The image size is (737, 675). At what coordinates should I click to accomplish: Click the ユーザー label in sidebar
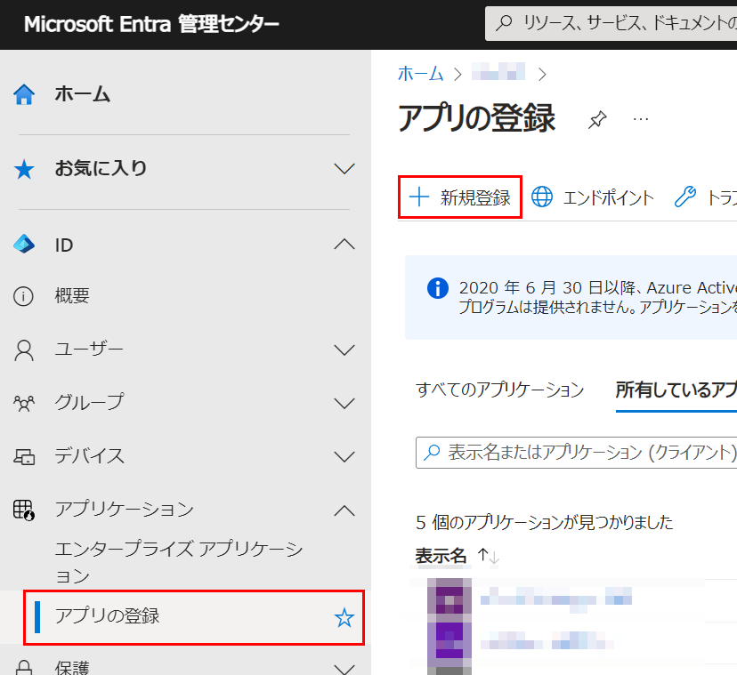(x=89, y=350)
